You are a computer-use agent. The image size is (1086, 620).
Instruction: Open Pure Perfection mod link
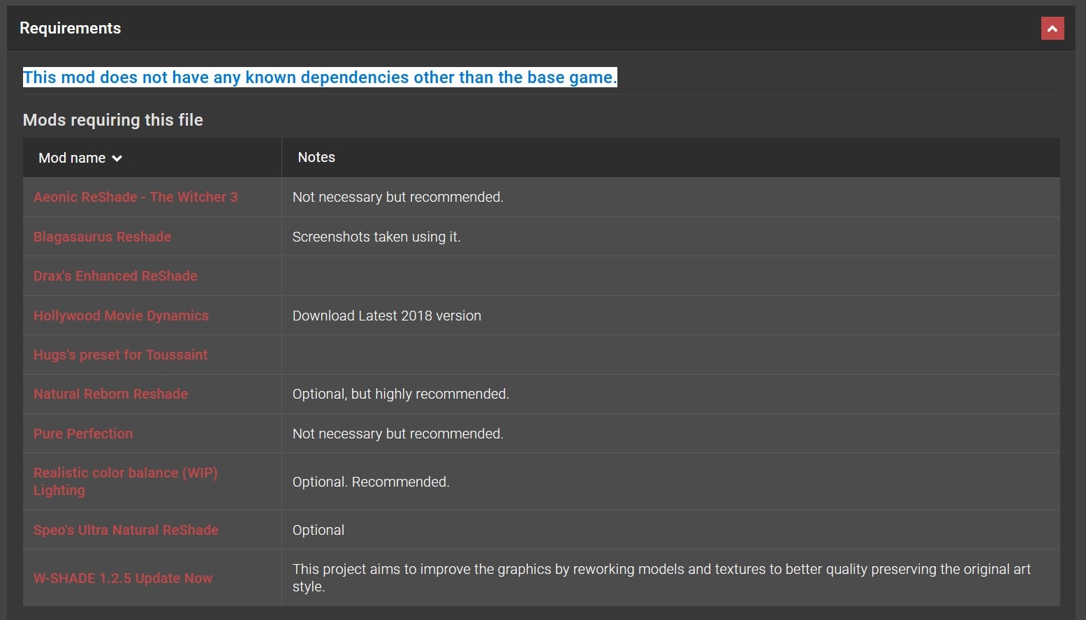click(83, 434)
